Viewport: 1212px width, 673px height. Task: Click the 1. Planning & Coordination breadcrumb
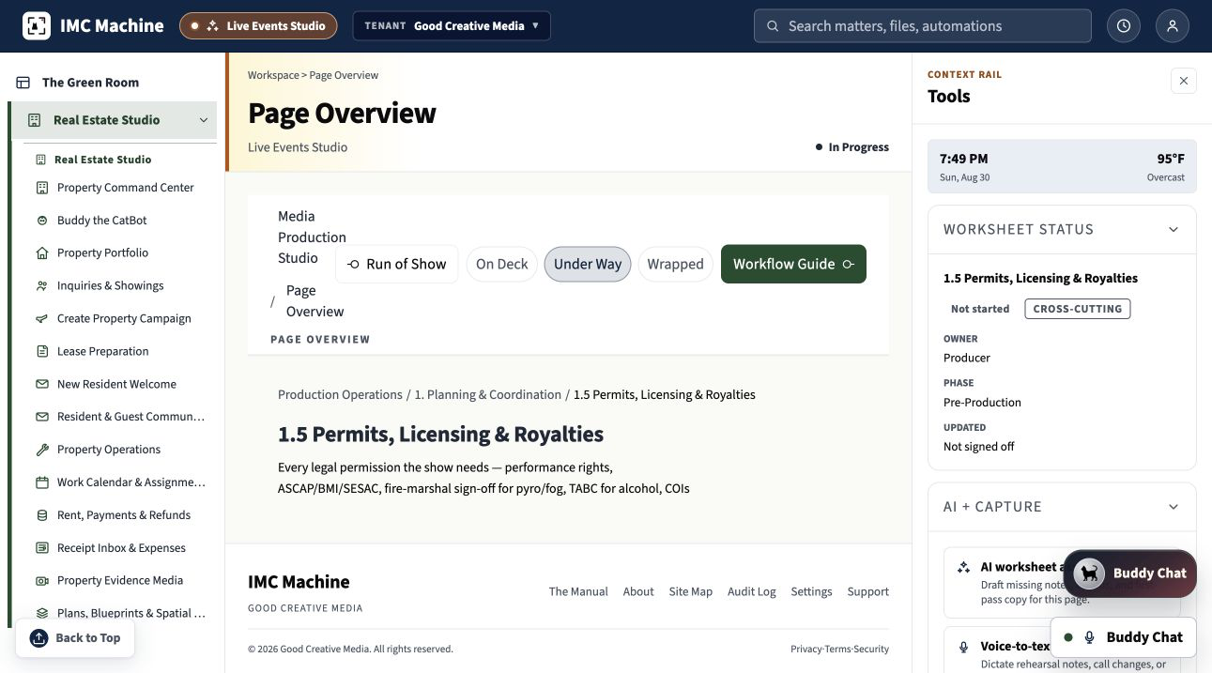coord(487,395)
